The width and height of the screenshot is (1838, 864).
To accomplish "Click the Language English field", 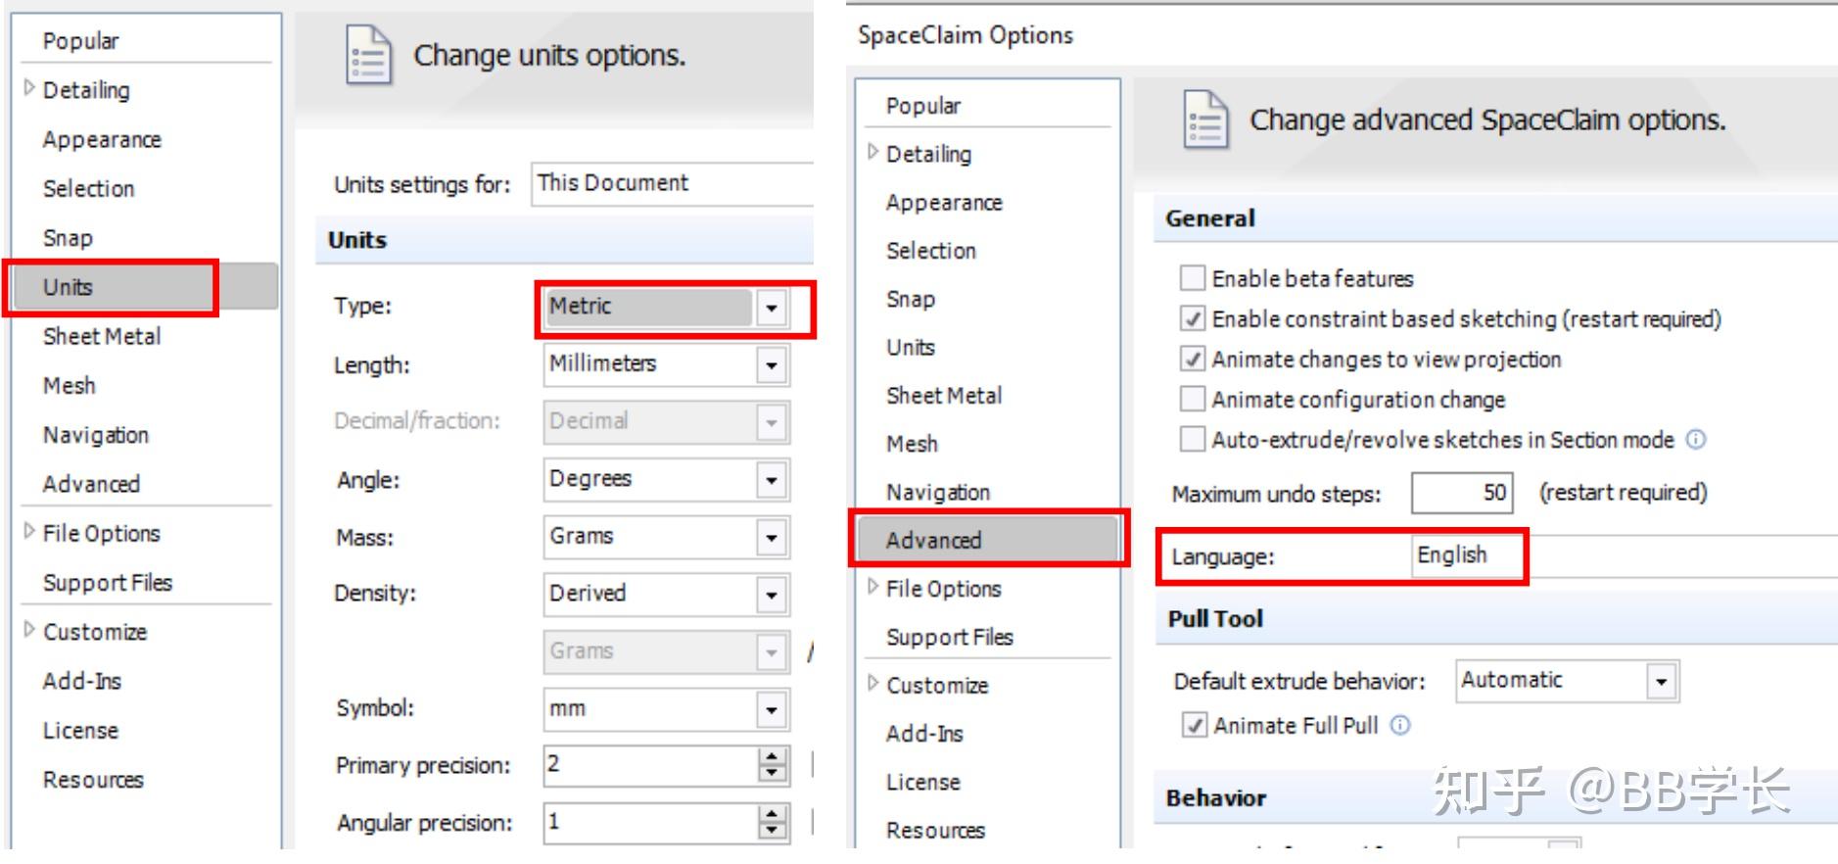I will click(x=1465, y=555).
